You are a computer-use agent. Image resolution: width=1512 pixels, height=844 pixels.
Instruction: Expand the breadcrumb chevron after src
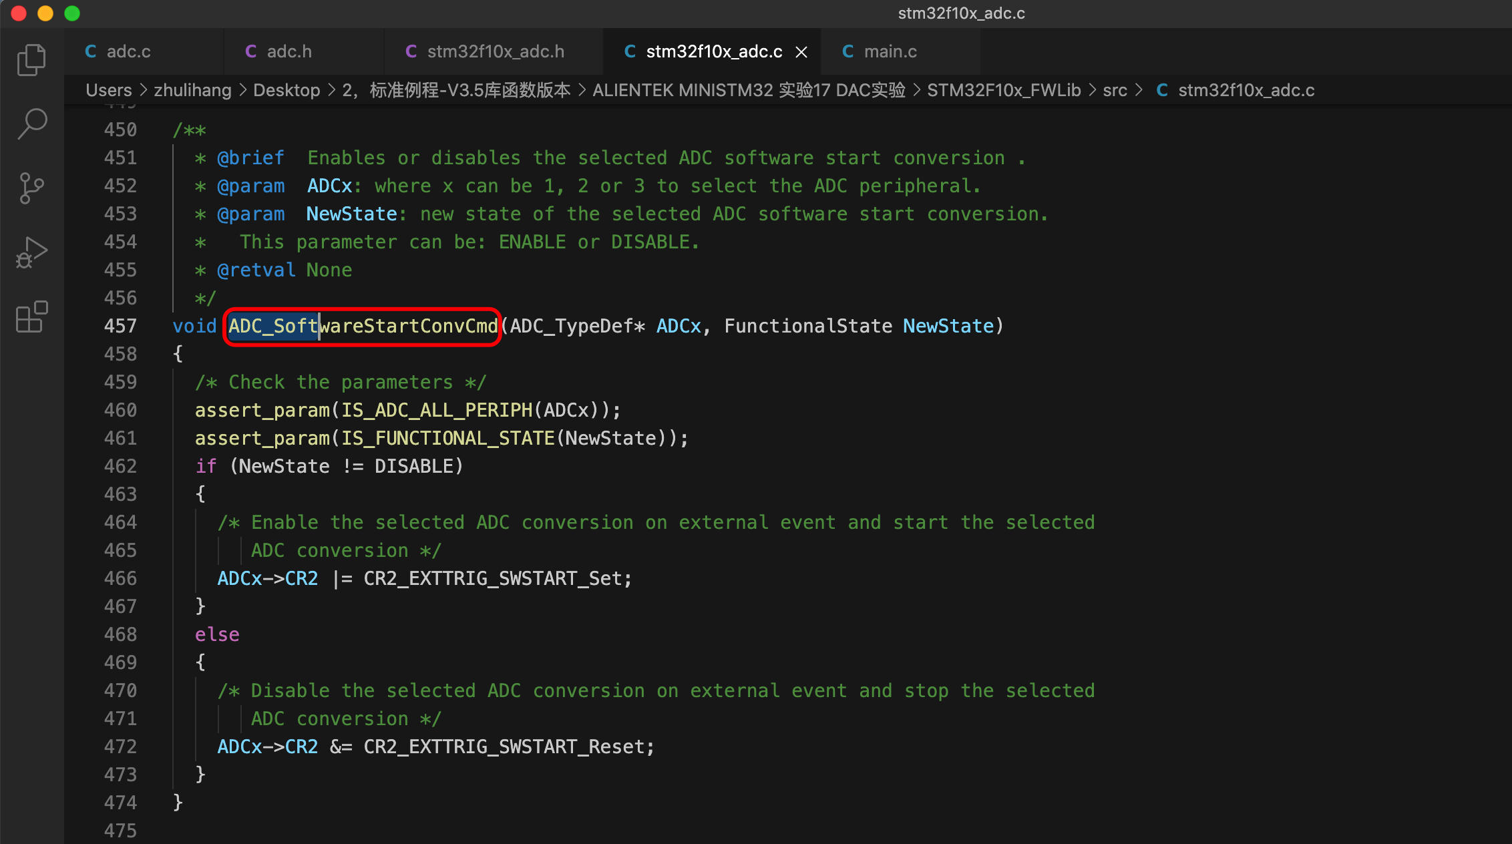[1139, 89]
